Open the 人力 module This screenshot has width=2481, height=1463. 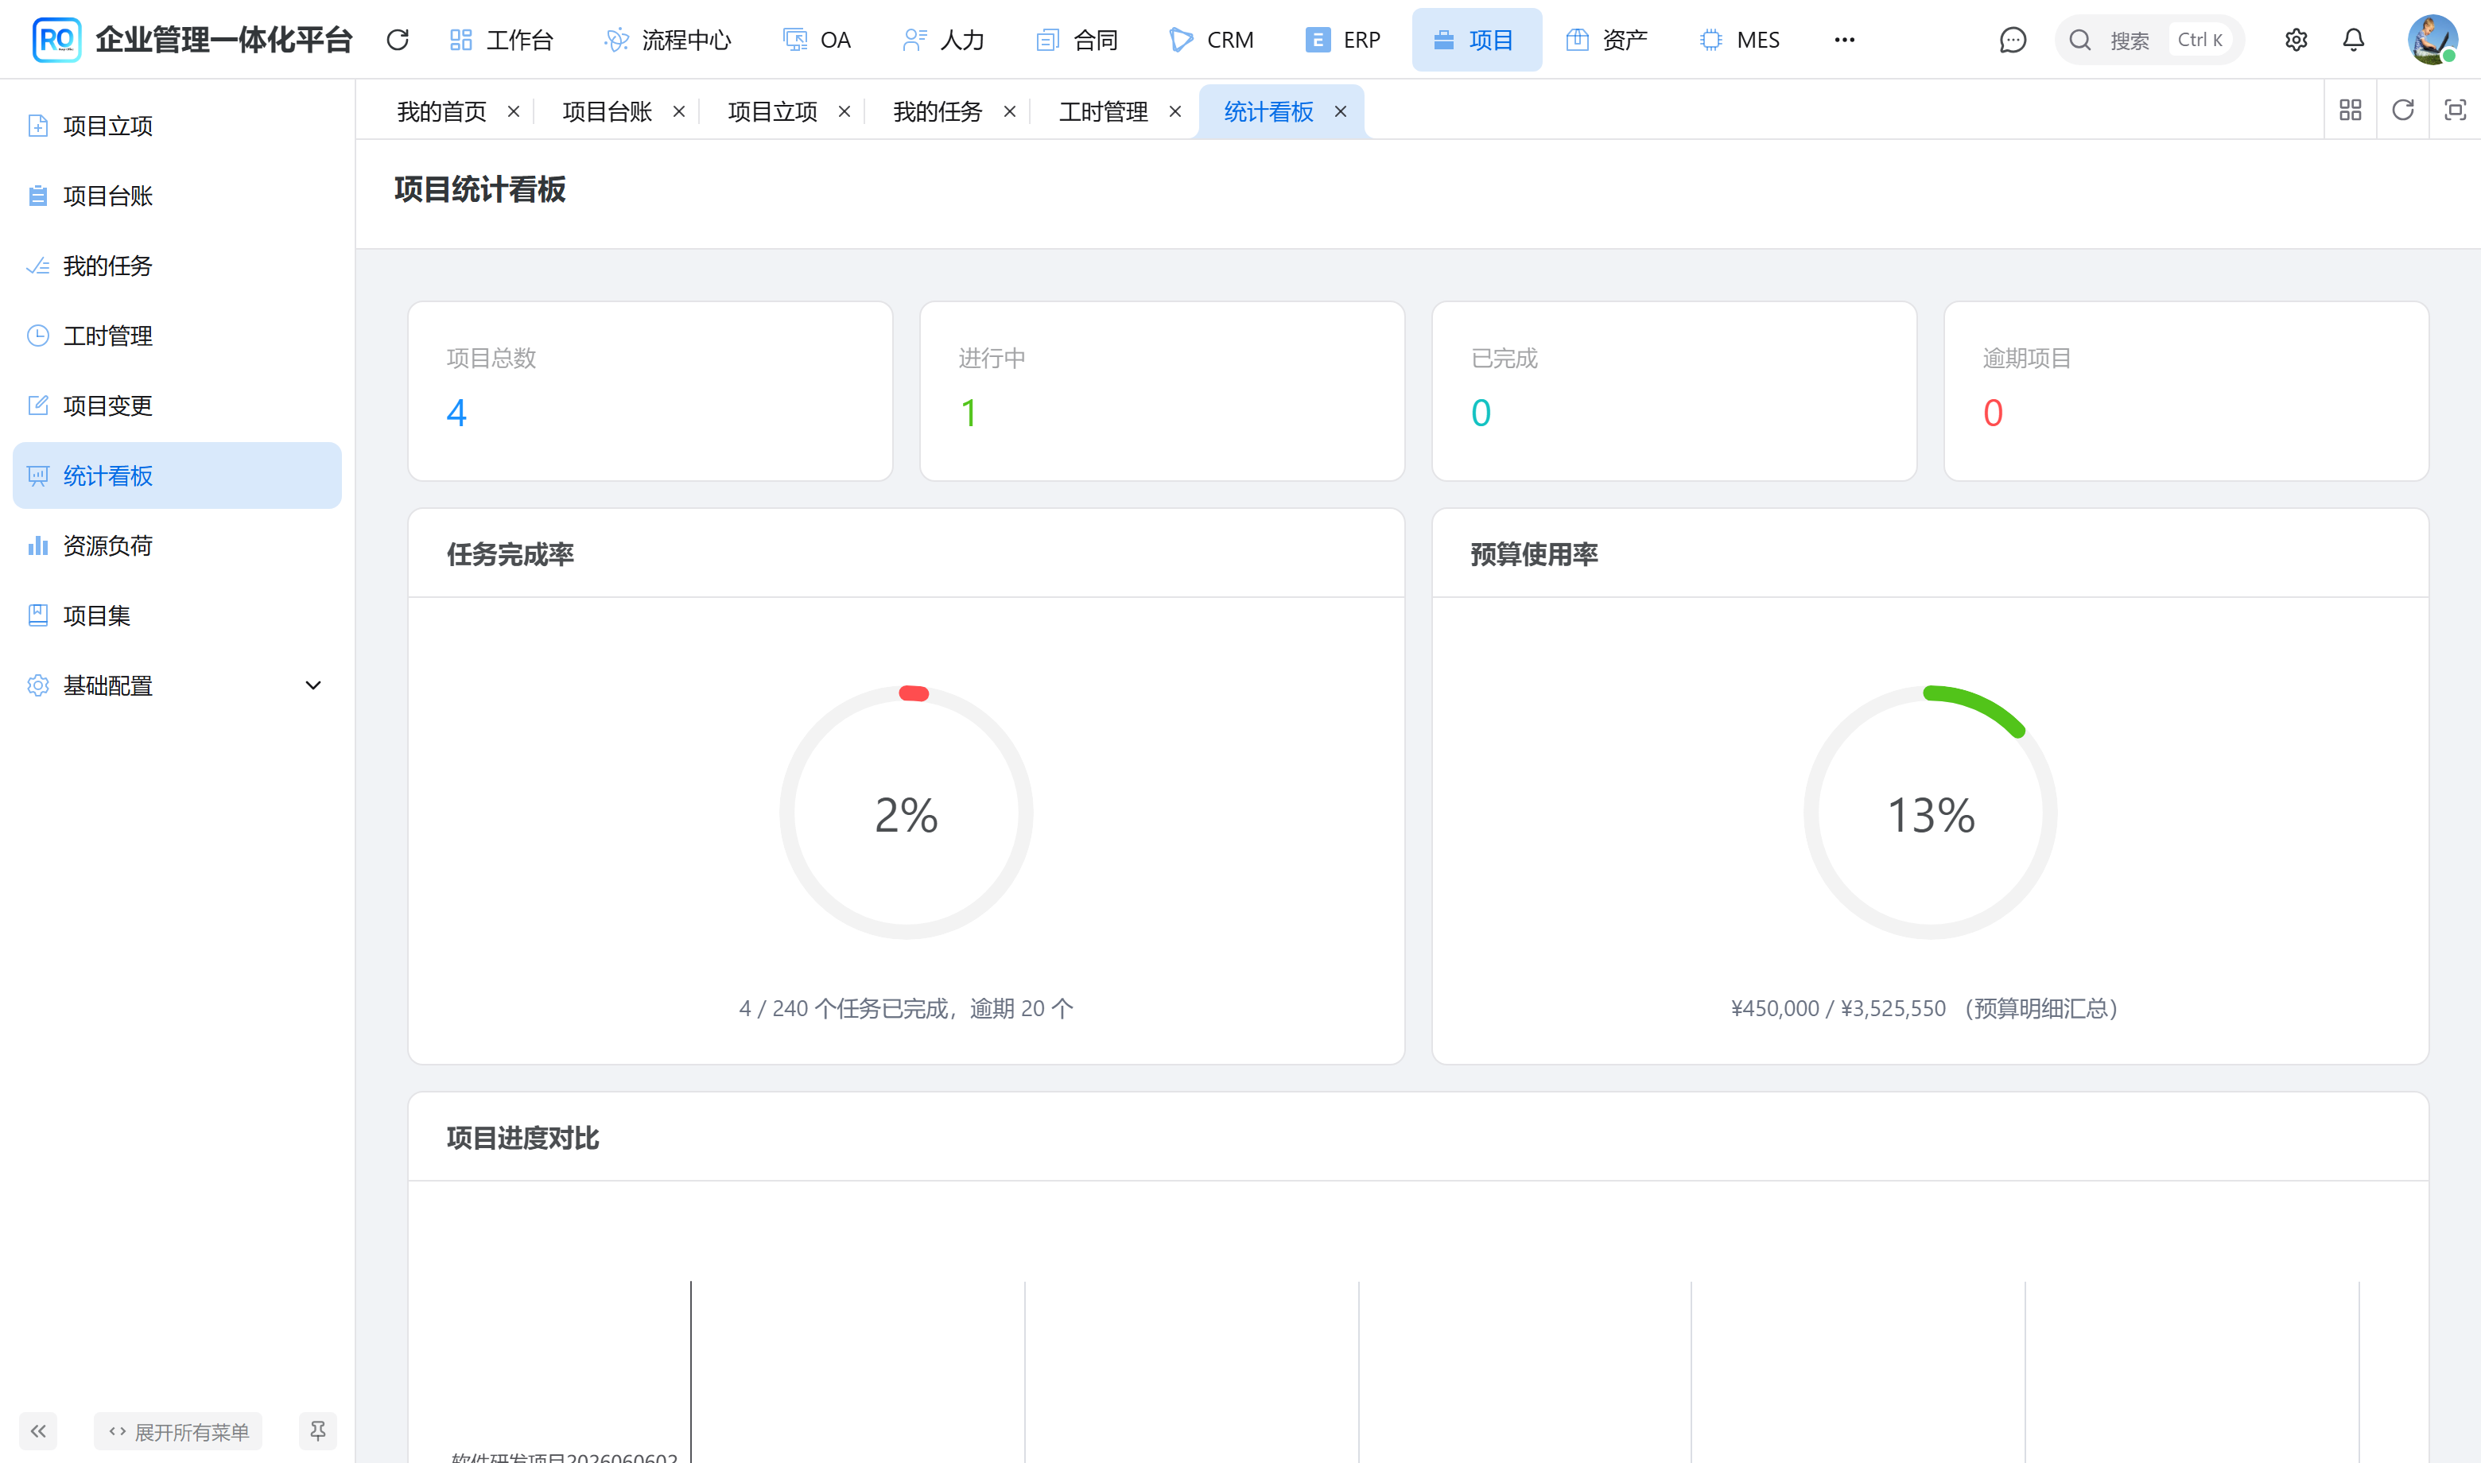943,40
